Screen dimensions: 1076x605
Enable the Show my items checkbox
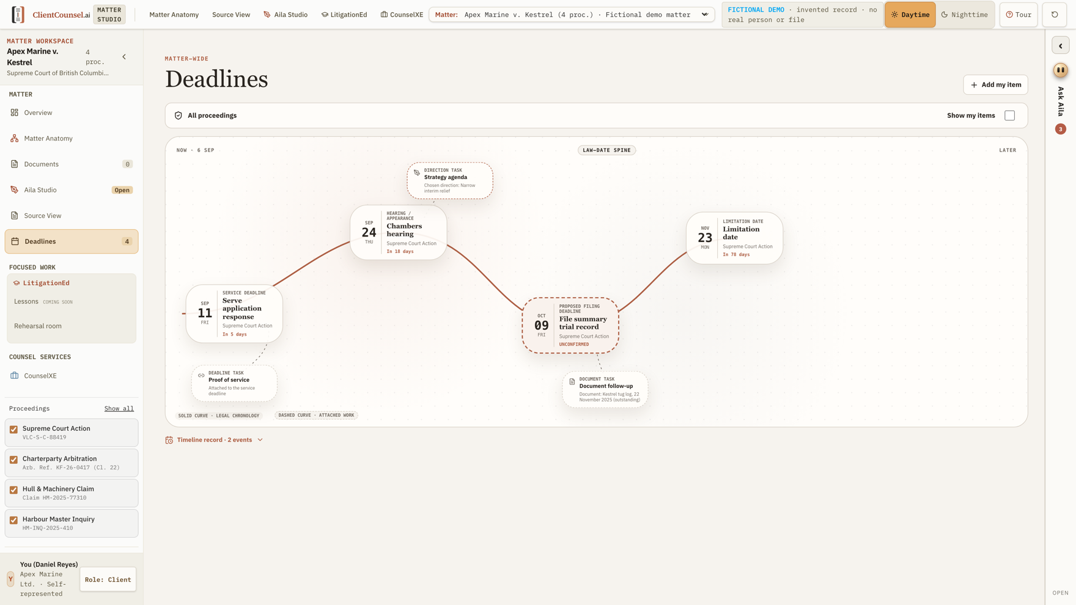(x=1010, y=116)
